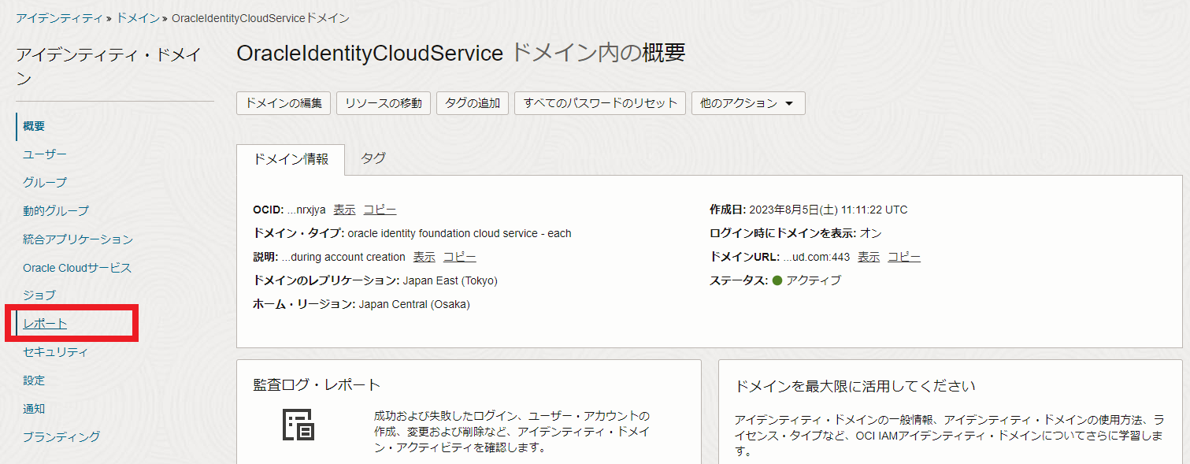Screen dimensions: 1190x464
Task: Open ユーザー in the sidebar
Action: coord(45,154)
